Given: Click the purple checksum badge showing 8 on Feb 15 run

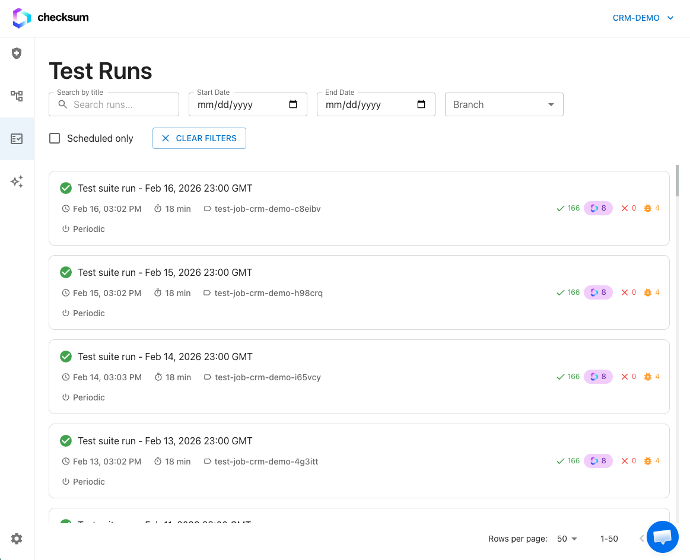Looking at the screenshot, I should click(598, 292).
